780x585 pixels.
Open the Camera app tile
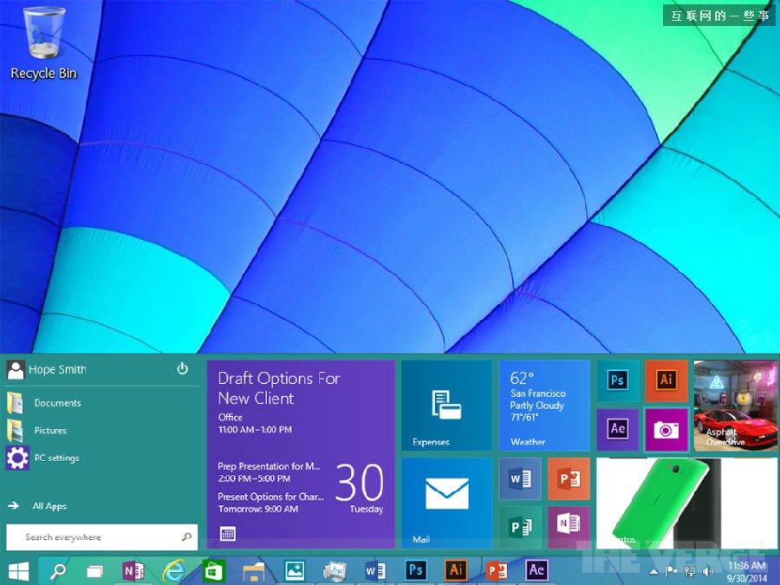point(666,429)
